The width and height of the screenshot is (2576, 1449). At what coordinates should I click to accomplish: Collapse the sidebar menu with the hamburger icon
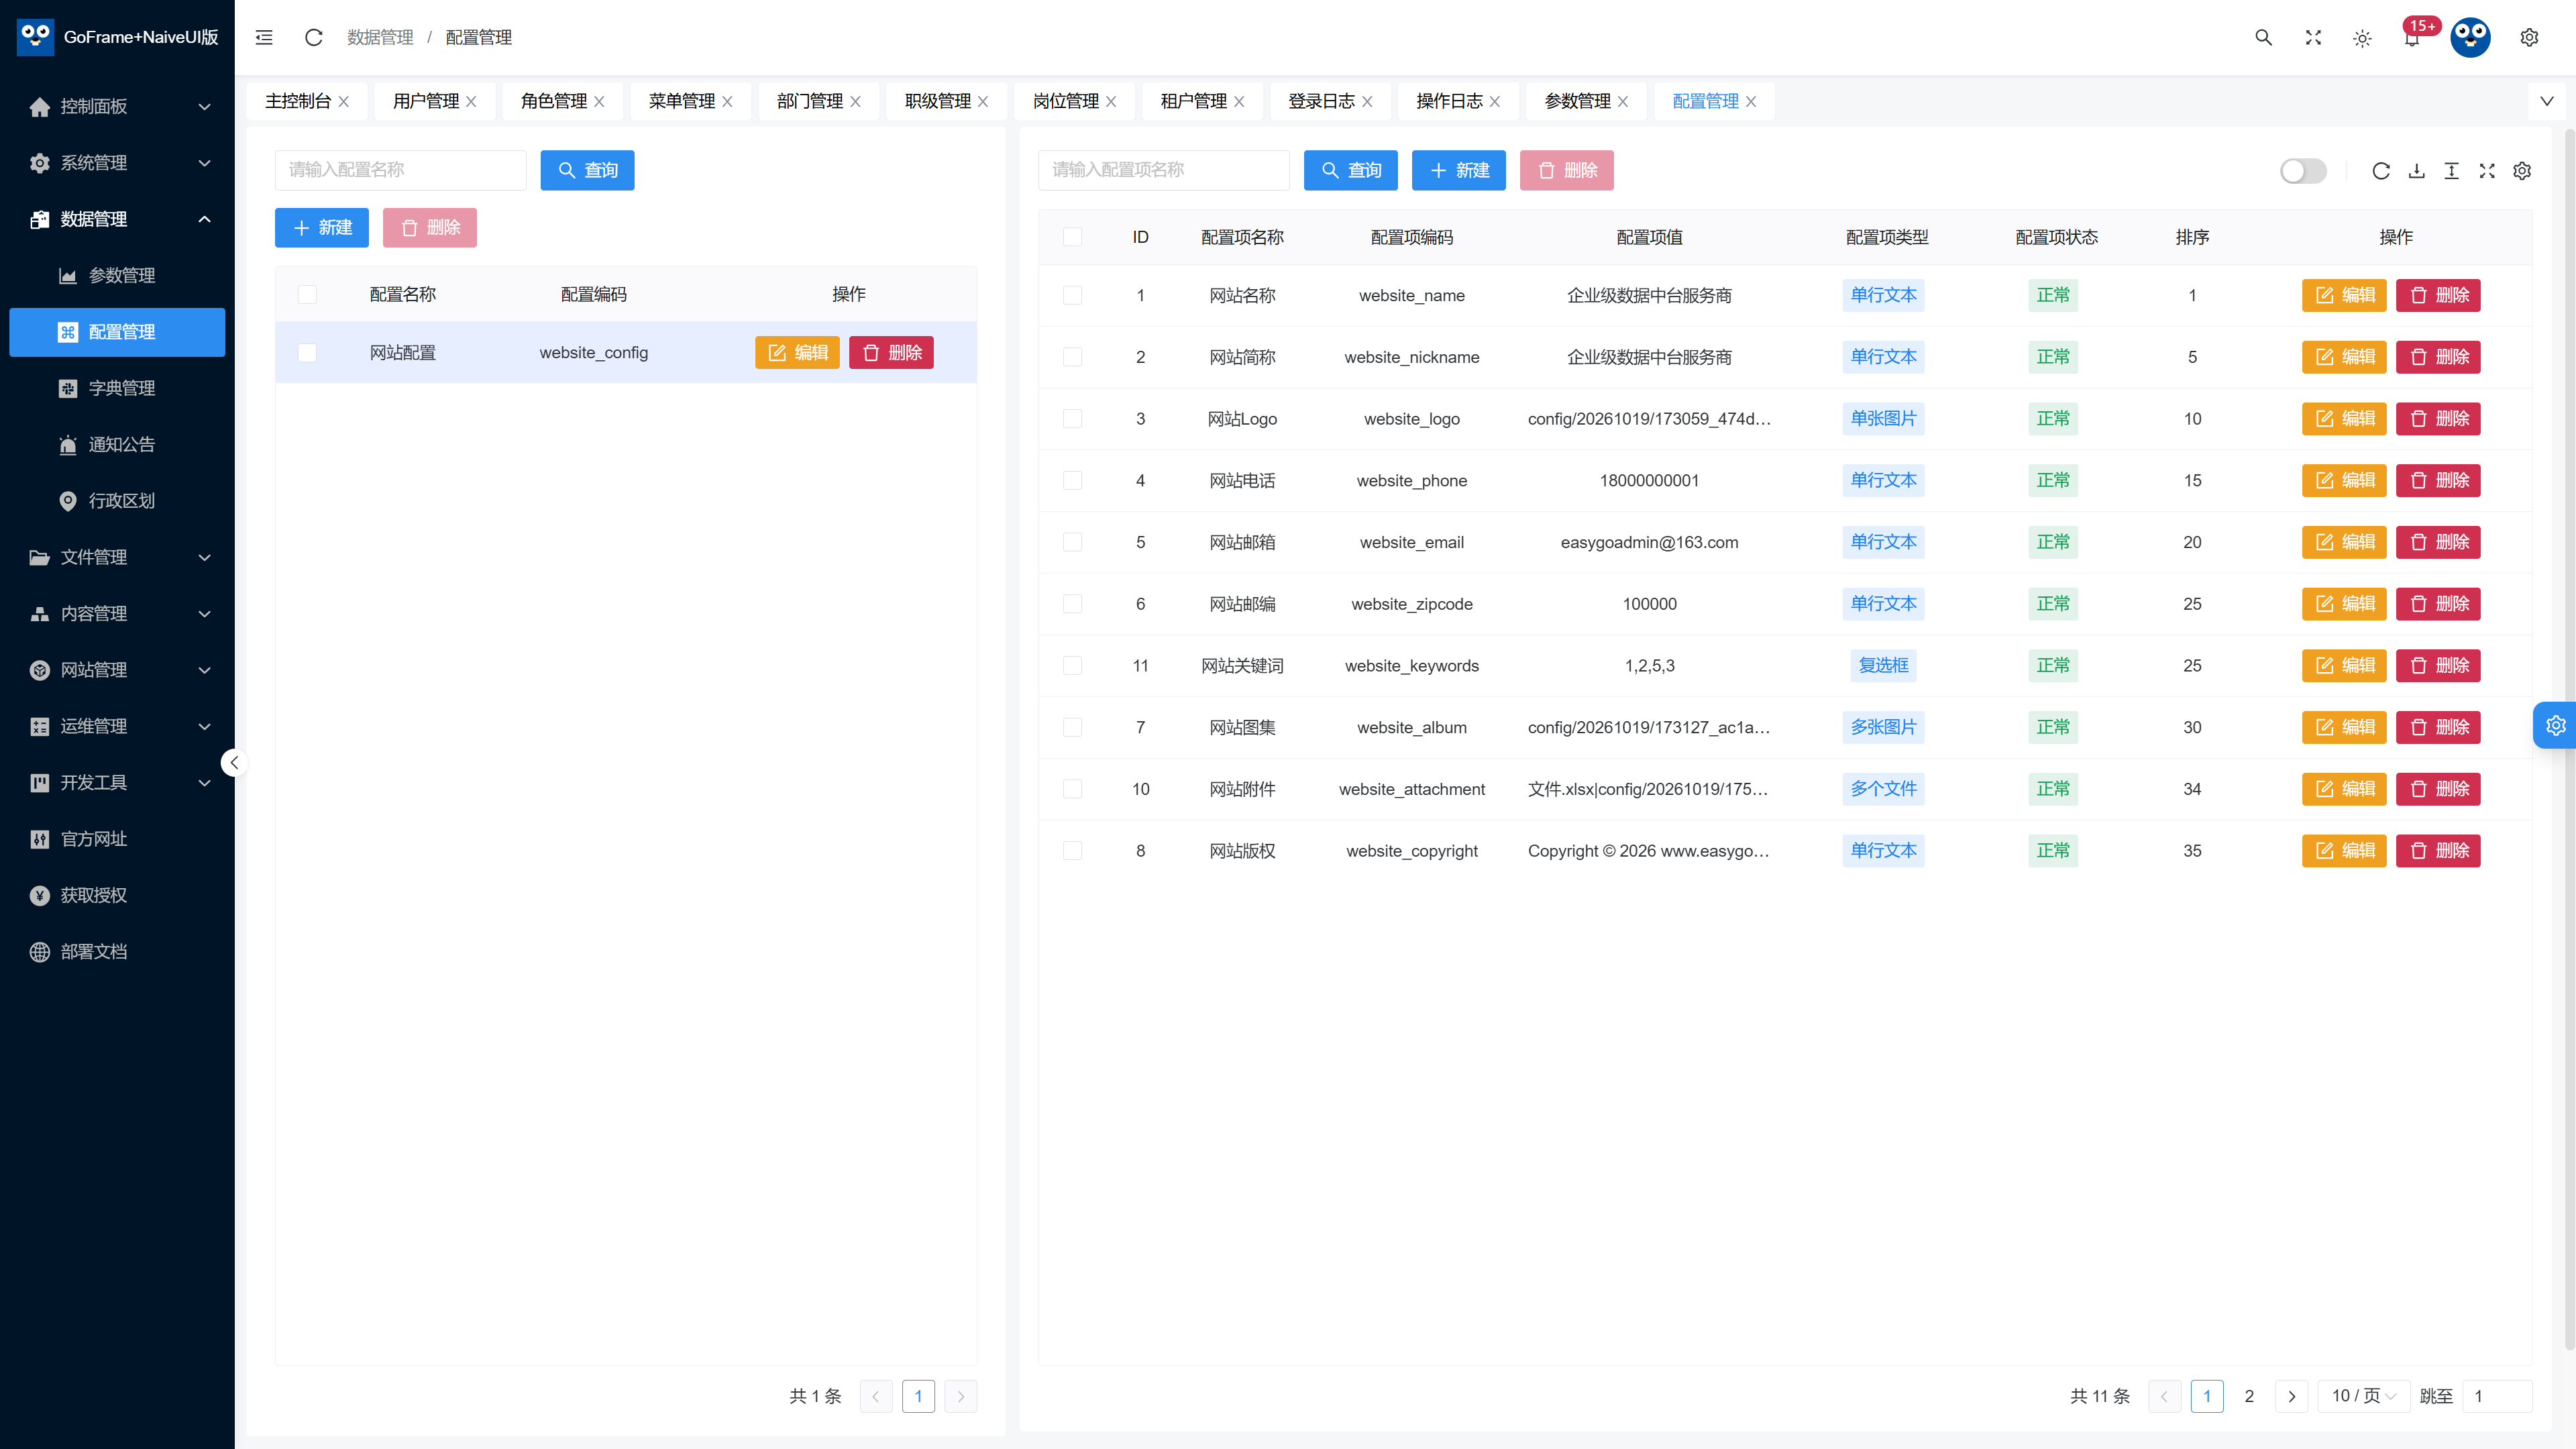point(264,37)
